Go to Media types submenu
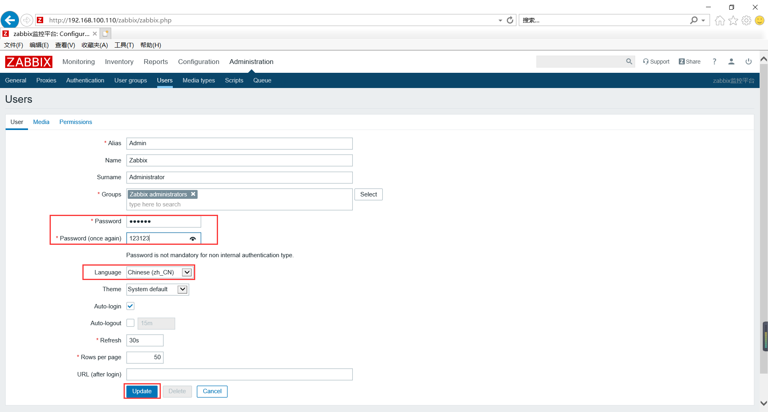This screenshot has width=768, height=412. (199, 80)
